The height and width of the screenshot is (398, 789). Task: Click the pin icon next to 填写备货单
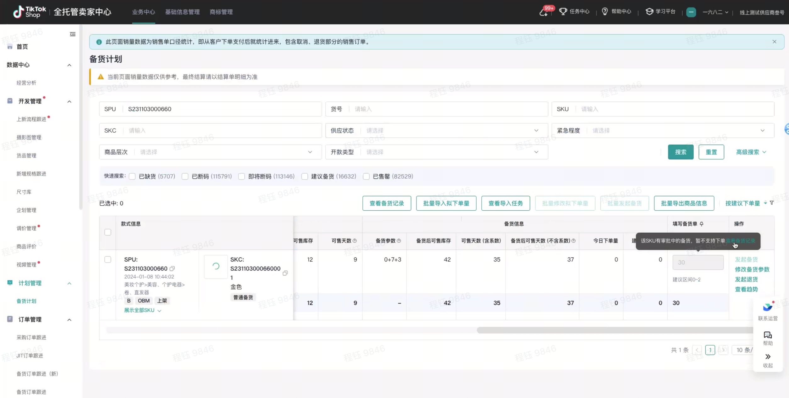coord(701,224)
